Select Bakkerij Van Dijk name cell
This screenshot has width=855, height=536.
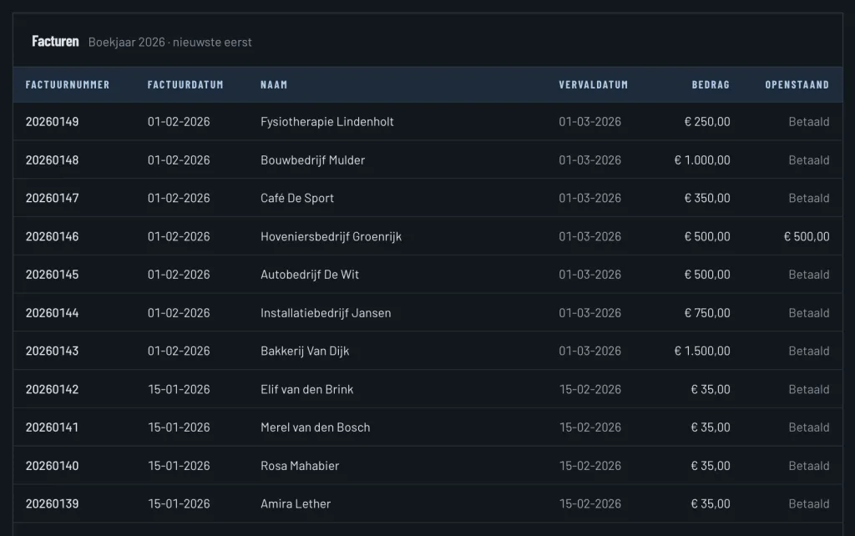tap(305, 351)
